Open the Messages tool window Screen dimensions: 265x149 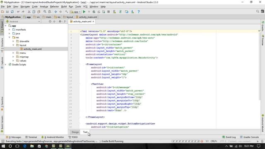point(14,137)
